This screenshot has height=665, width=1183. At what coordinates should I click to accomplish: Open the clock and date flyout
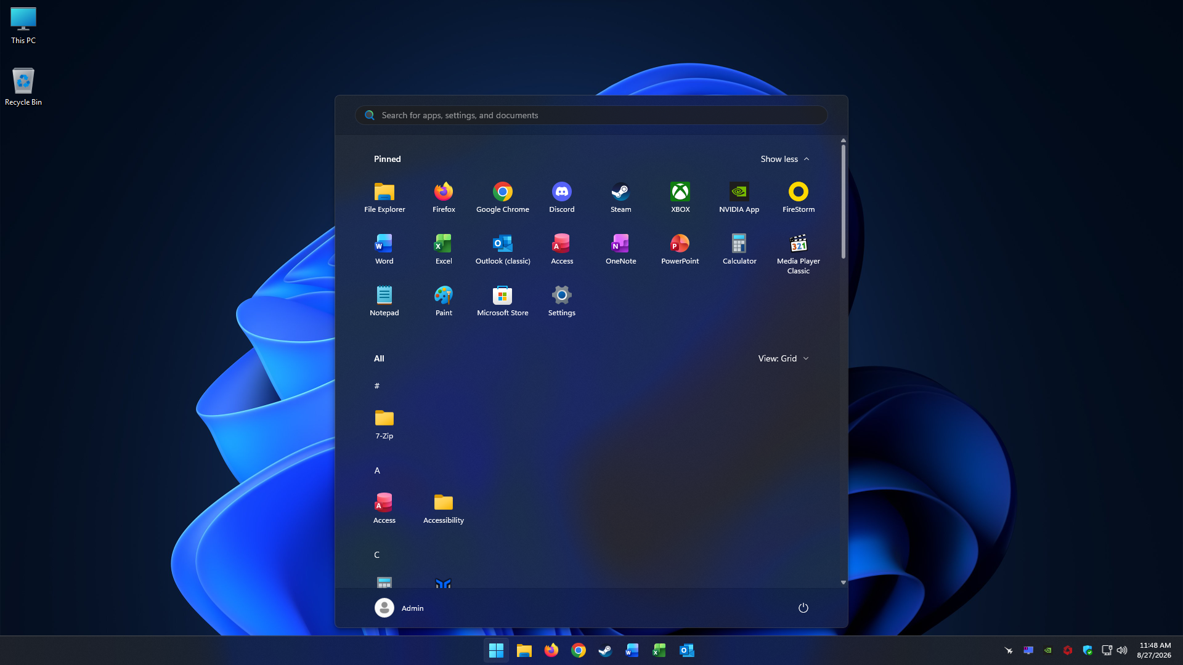pos(1154,650)
